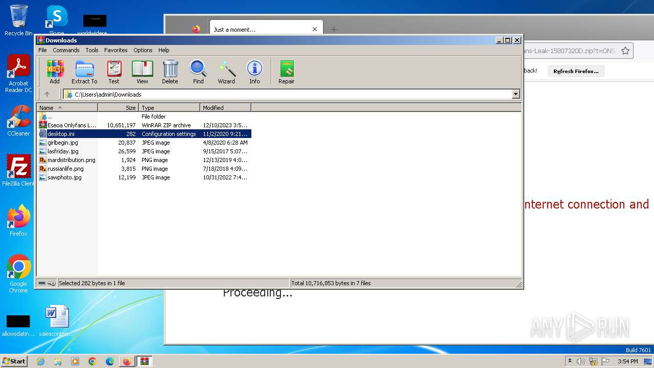
Task: Select girlbegin.jpg in file list
Action: (x=144, y=143)
